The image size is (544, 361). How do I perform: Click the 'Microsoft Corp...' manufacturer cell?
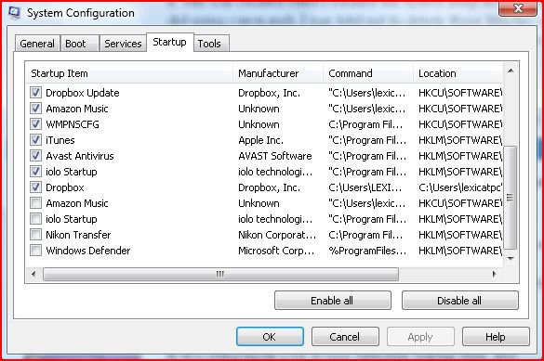276,251
